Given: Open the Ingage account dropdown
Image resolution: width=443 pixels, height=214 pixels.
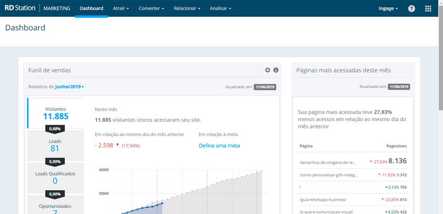Looking at the screenshot, I should click(x=388, y=8).
